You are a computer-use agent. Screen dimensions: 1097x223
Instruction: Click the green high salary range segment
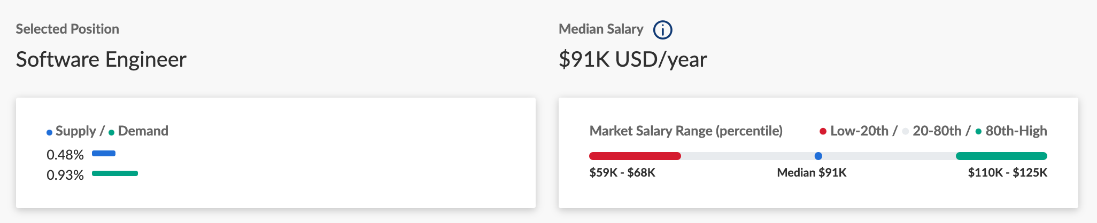(x=1001, y=156)
